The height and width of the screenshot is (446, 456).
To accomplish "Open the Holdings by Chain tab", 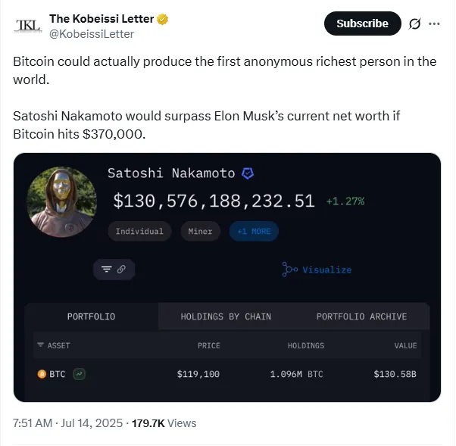I will pyautogui.click(x=226, y=317).
